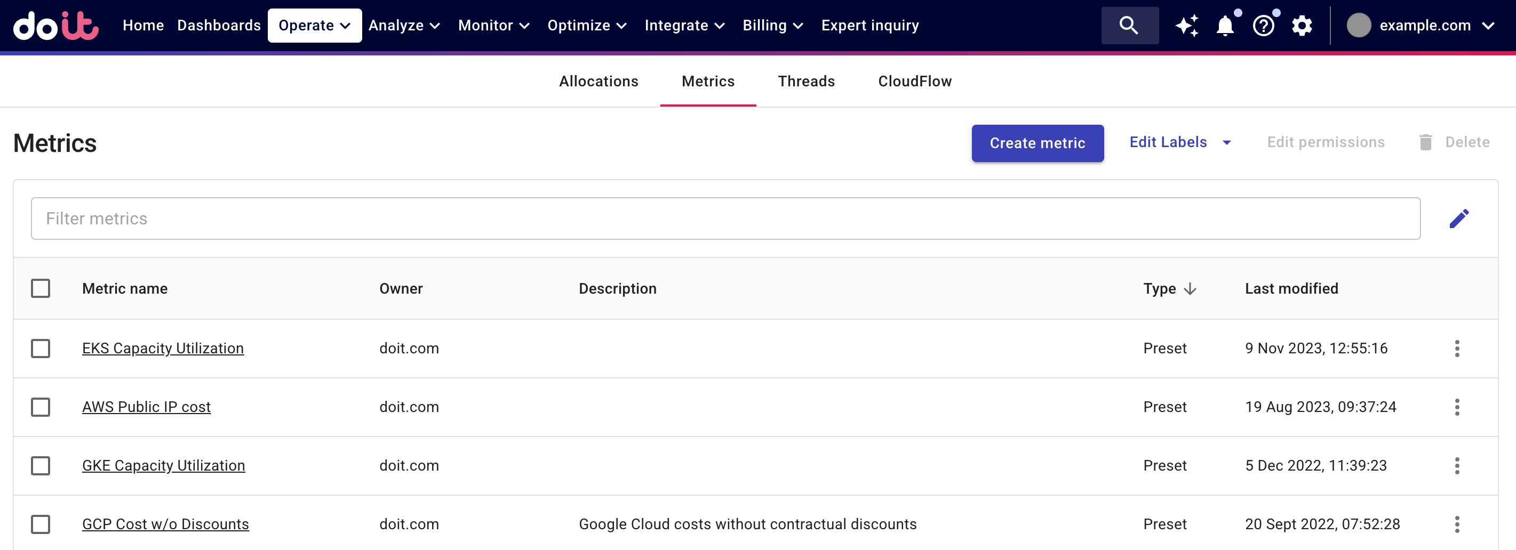The image size is (1516, 550).
Task: Click Edit permissions
Action: pos(1326,142)
